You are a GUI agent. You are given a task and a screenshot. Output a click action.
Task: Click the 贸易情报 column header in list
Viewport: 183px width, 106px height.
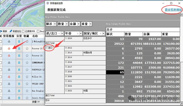[9, 36]
